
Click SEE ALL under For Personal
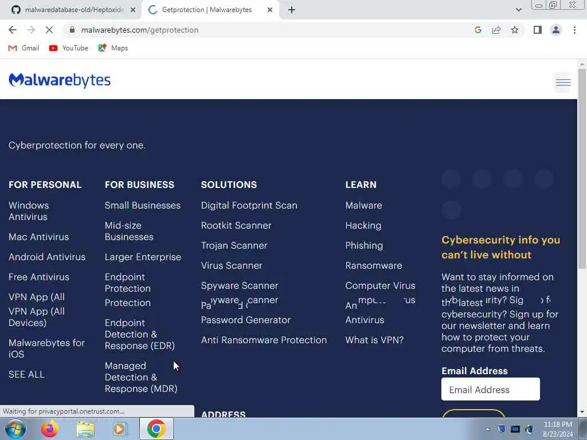(26, 374)
